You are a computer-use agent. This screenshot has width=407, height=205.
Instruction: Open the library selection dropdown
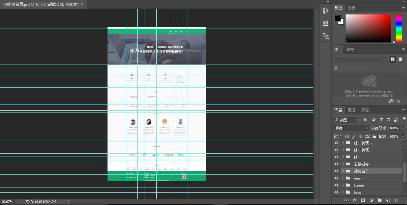[x=361, y=59]
